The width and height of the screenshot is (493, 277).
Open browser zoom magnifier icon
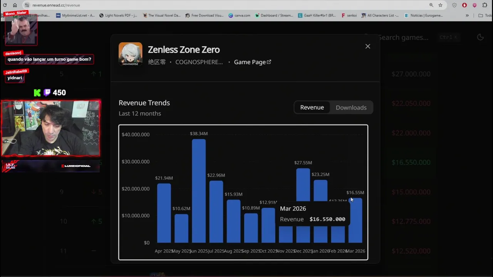click(x=431, y=5)
